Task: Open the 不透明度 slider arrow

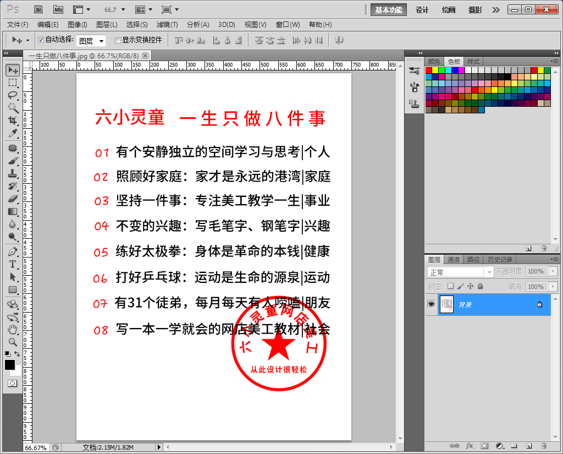Action: 553,271
